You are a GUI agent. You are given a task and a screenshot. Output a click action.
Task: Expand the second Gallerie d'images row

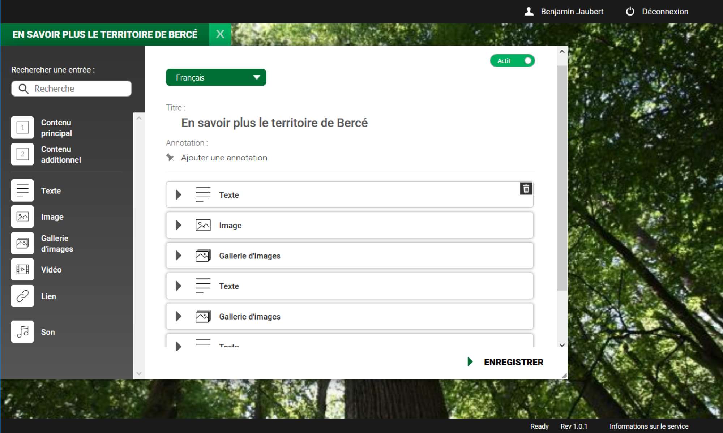tap(179, 316)
